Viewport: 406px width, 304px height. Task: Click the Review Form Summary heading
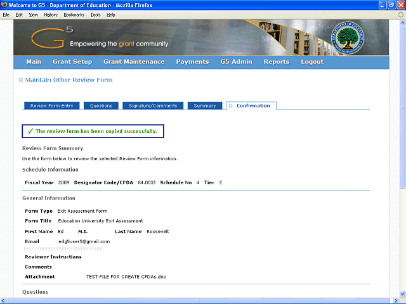point(53,148)
